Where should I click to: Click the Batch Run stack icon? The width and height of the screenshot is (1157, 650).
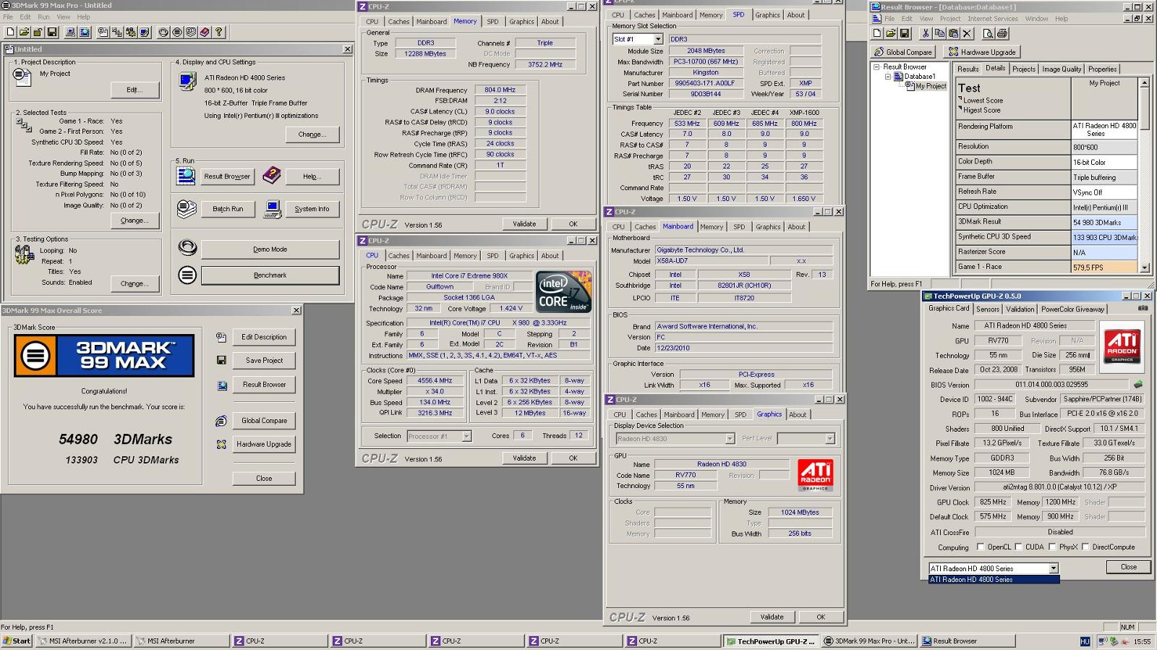coord(187,209)
